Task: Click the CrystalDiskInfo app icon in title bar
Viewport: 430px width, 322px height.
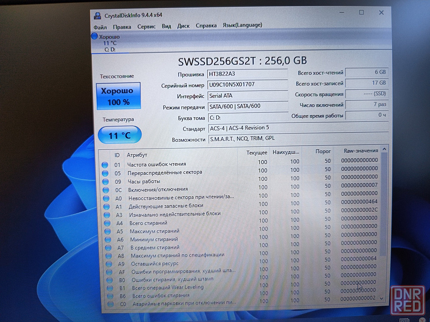Action: 97,15
